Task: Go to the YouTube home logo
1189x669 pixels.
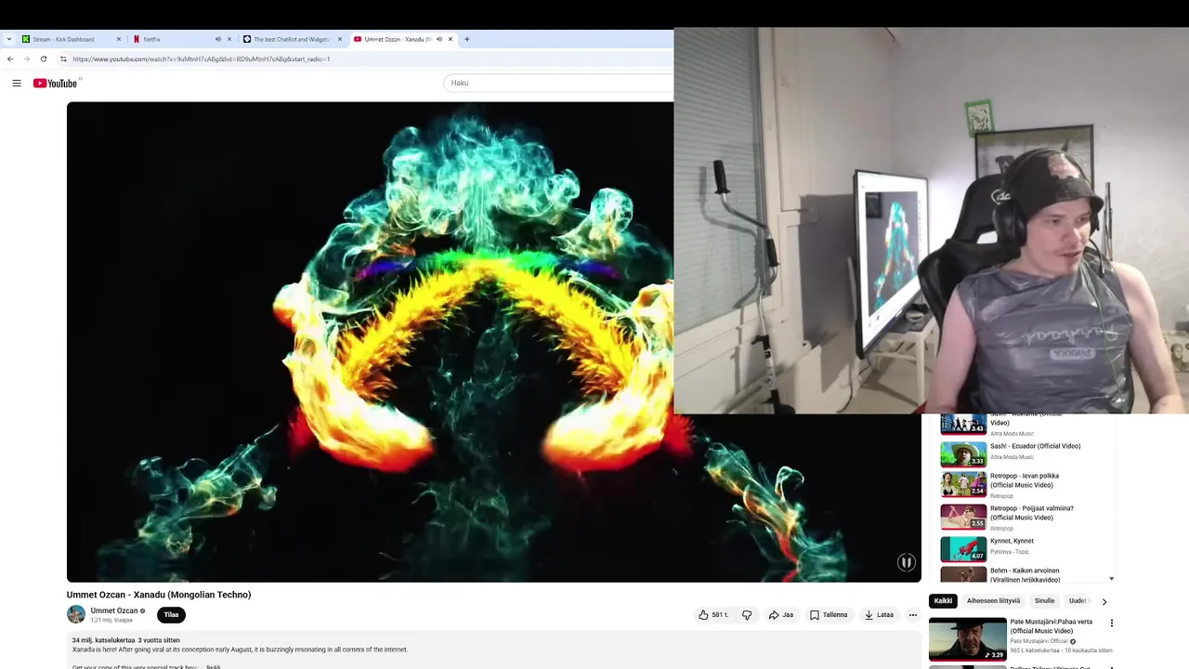Action: tap(55, 83)
